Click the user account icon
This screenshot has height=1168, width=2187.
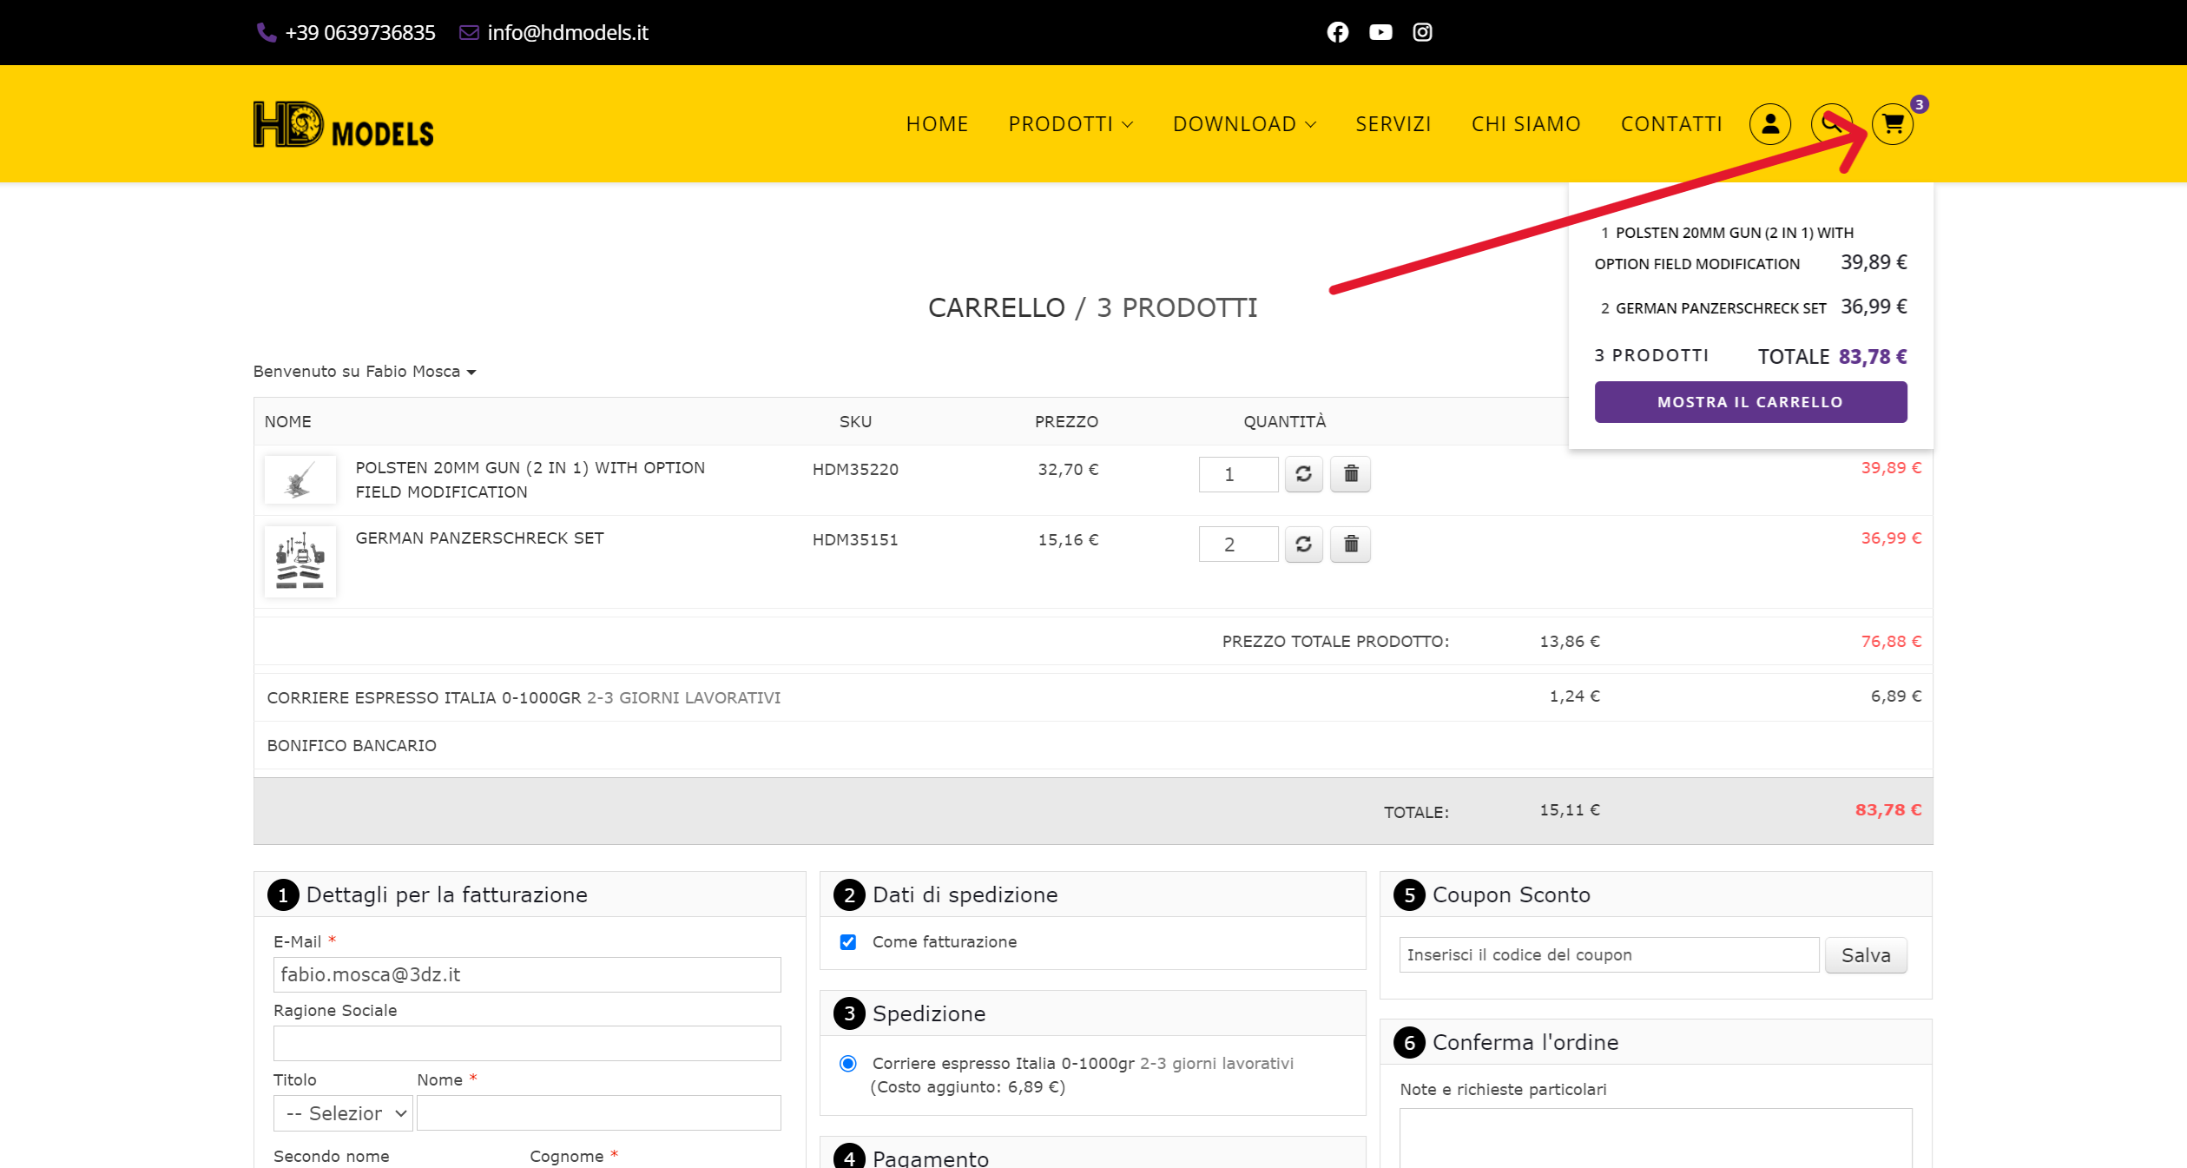(1769, 124)
